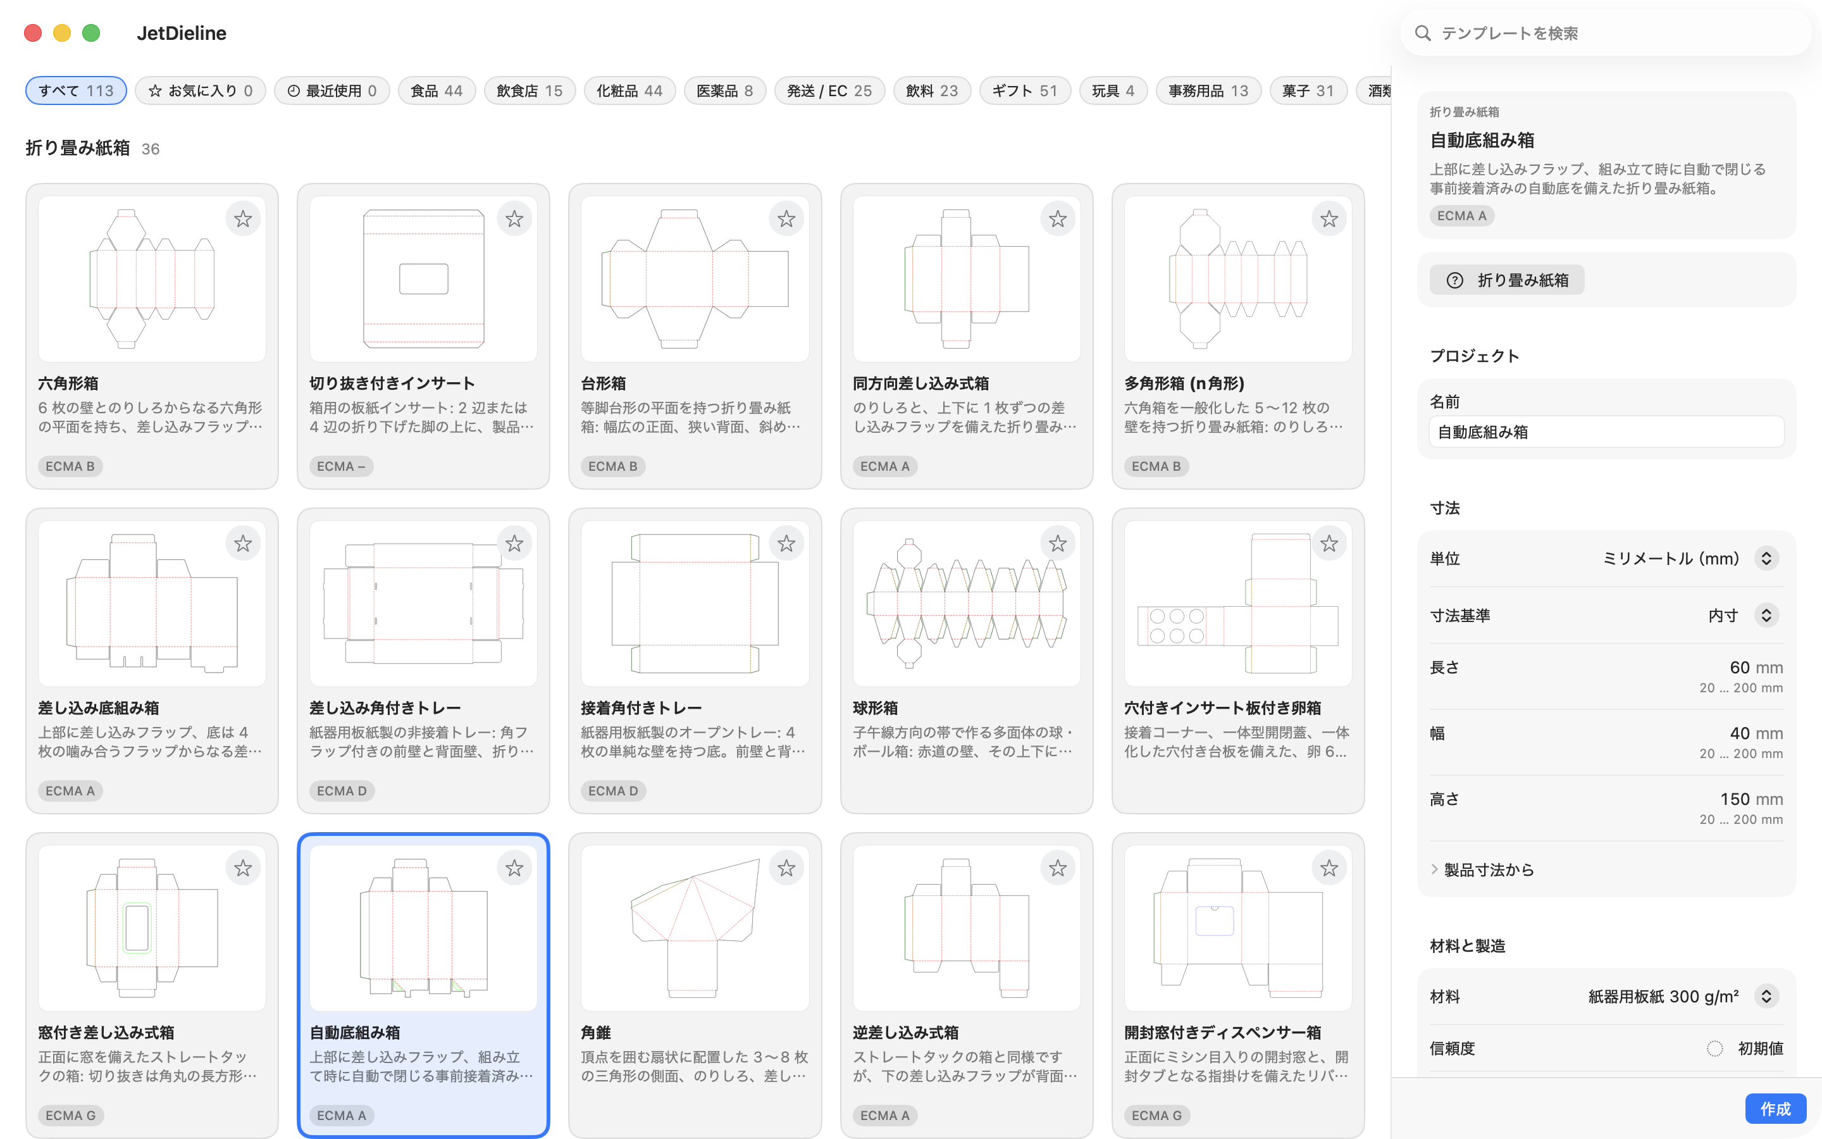Star the 逆差し込み式箱 template
The image size is (1822, 1139).
coord(1058,869)
